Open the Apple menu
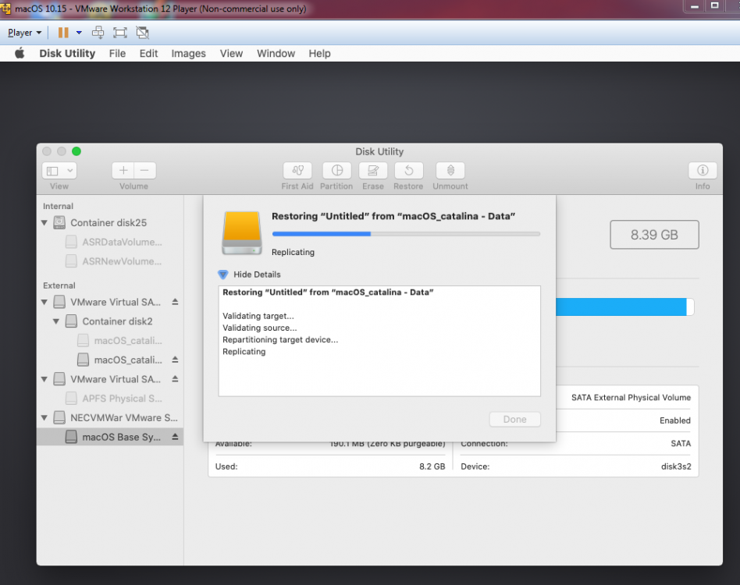The width and height of the screenshot is (740, 585). [x=20, y=53]
